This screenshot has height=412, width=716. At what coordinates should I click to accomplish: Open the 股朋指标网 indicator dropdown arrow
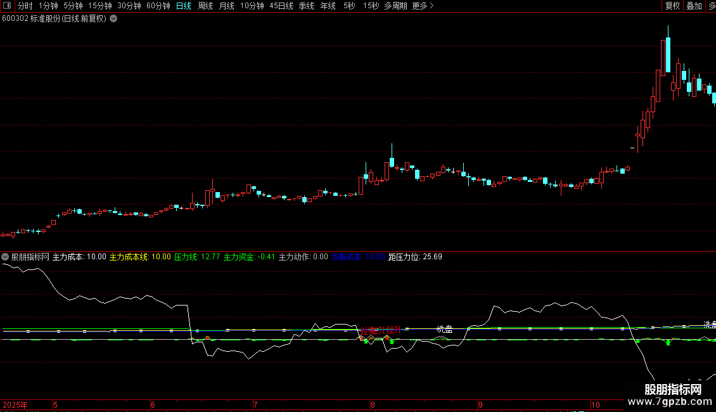coord(6,257)
